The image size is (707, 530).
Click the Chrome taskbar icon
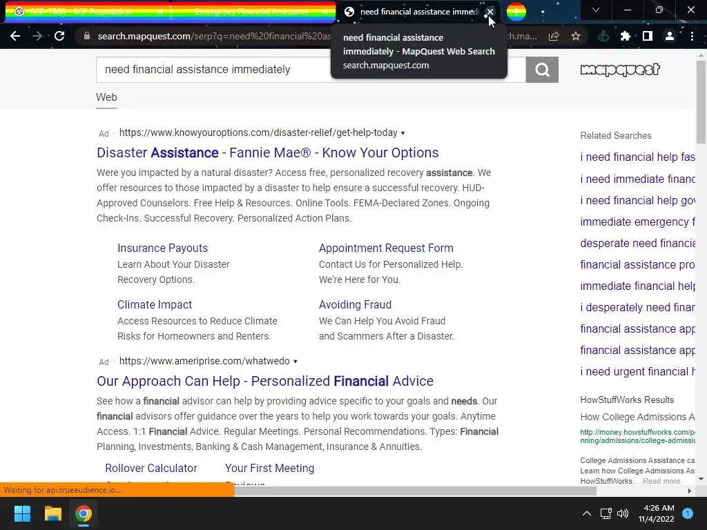[x=84, y=513]
